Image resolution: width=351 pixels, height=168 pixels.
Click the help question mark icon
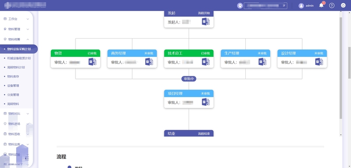pyautogui.click(x=332, y=6)
